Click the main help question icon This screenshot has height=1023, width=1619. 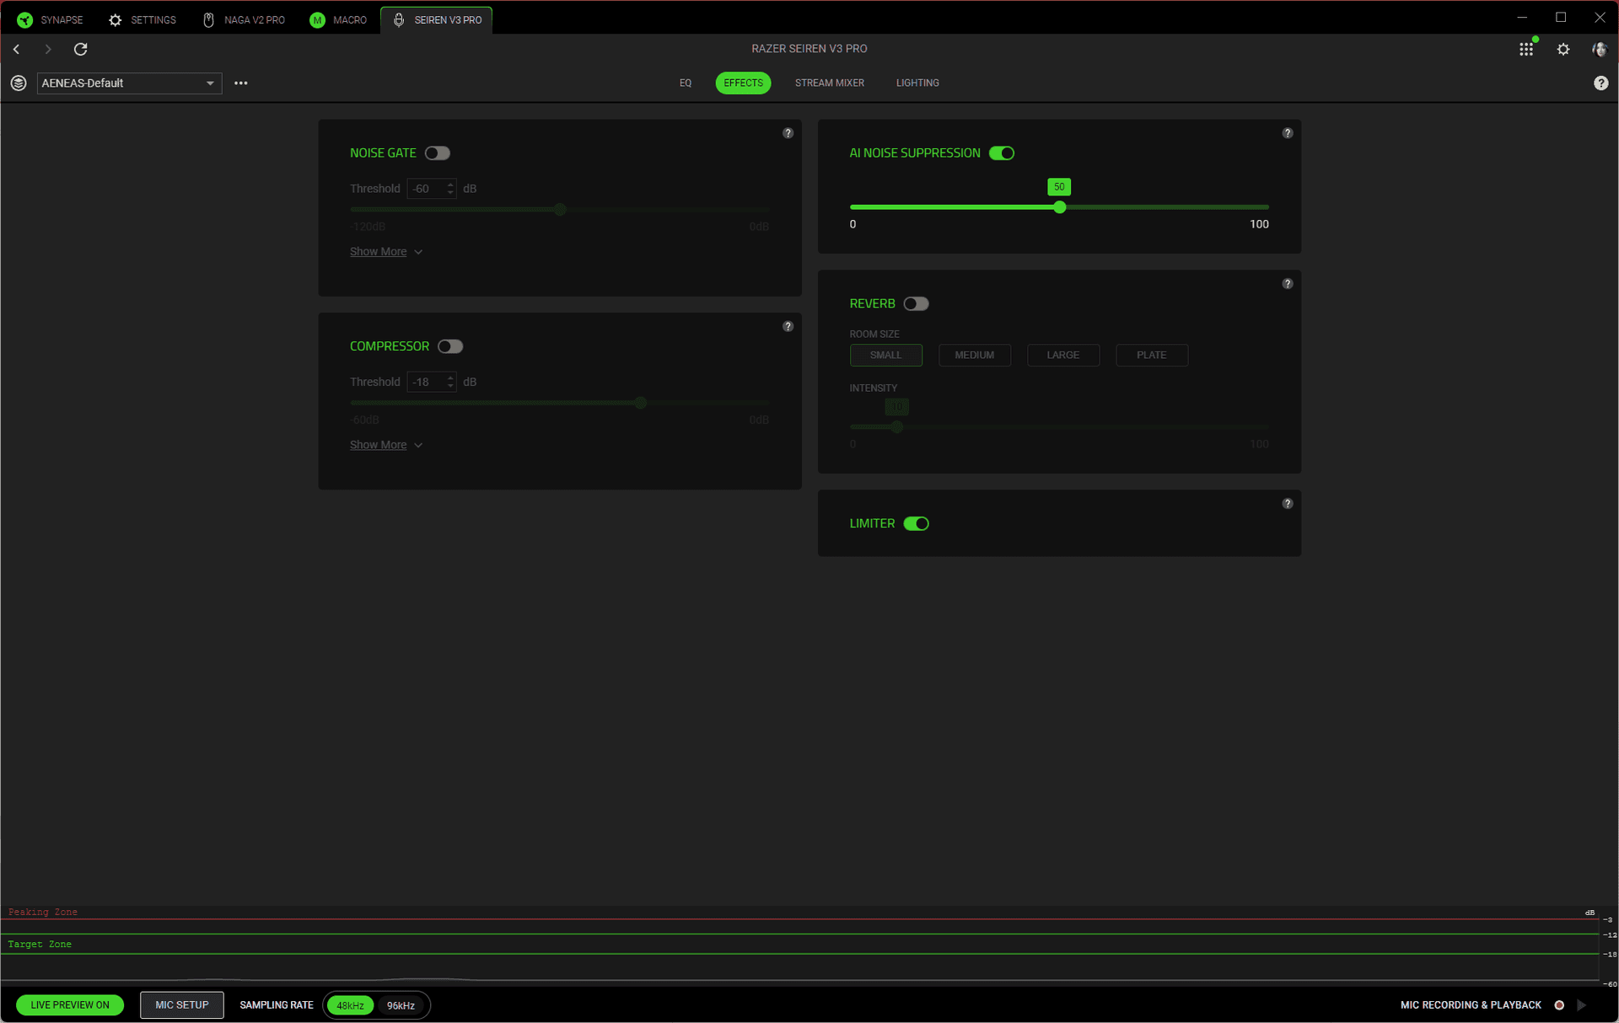pyautogui.click(x=1601, y=83)
